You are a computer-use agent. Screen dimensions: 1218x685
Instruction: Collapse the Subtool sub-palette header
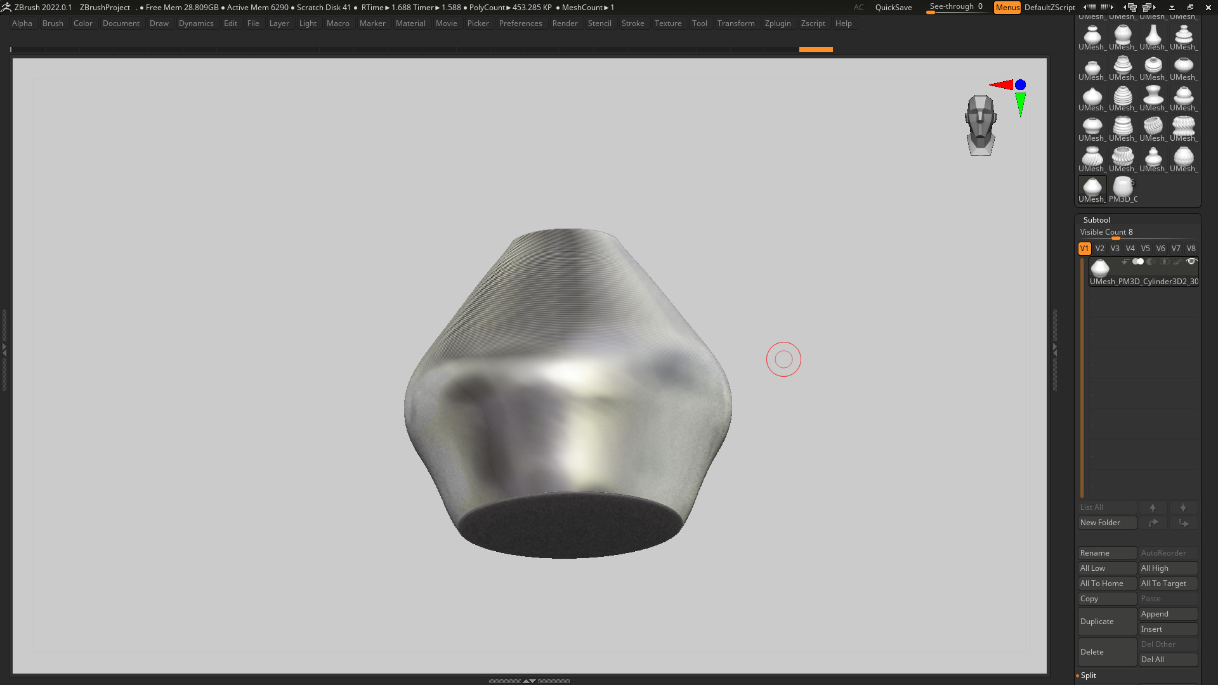tap(1096, 220)
